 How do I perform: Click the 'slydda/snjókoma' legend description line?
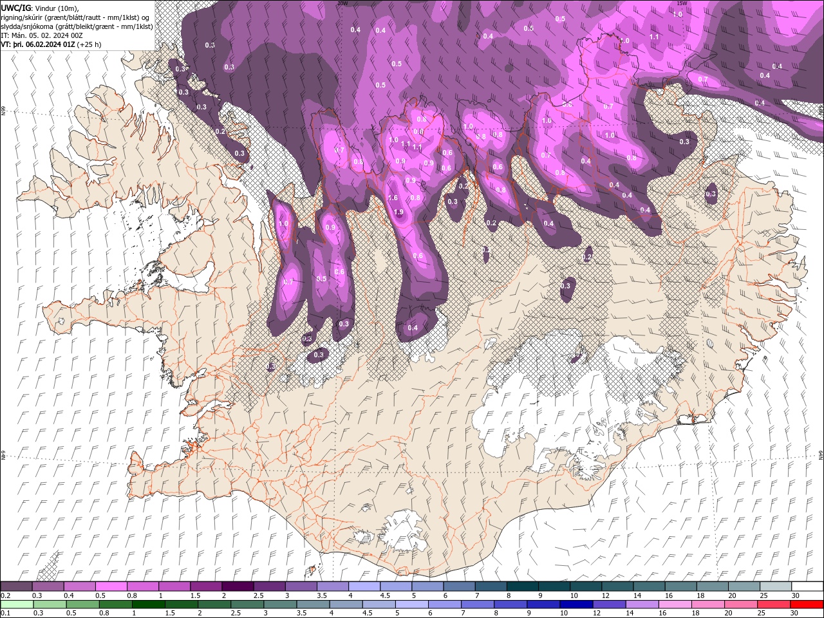tap(77, 26)
